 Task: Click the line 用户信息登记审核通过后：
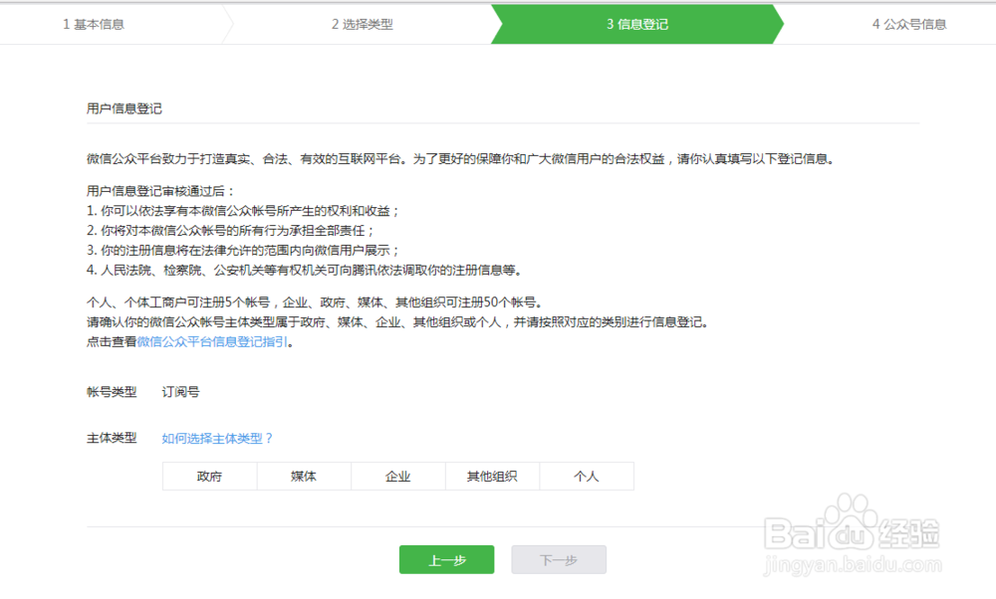[160, 191]
